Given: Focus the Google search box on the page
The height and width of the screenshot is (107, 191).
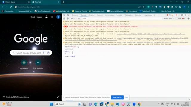Looking at the screenshot, I should coord(31,53).
